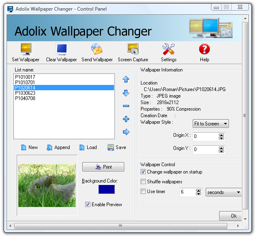Increase the timer interval value
The width and height of the screenshot is (255, 236).
click(198, 191)
